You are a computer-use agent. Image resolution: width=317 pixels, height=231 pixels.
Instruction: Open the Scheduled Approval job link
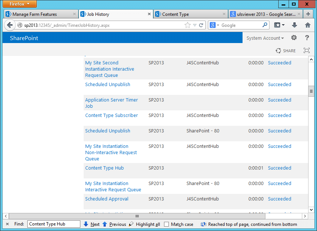pyautogui.click(x=107, y=199)
